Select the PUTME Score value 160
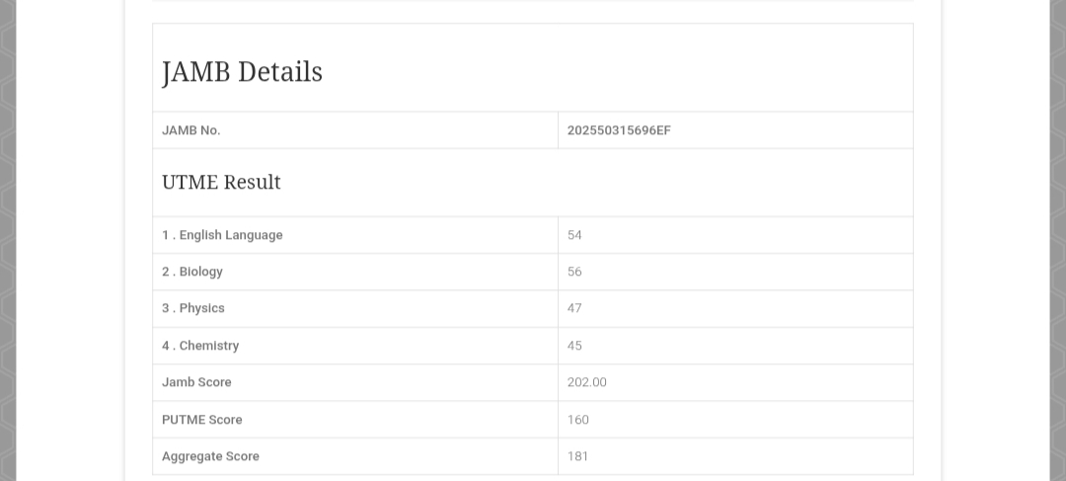 click(x=578, y=420)
